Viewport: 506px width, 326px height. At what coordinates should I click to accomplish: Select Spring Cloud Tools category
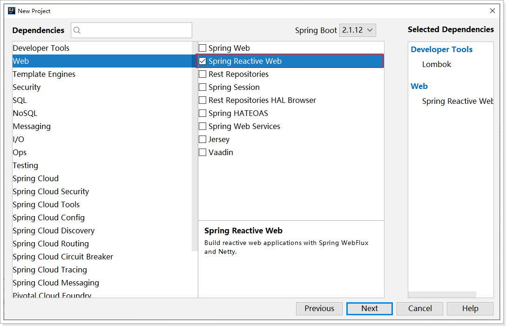pos(102,204)
